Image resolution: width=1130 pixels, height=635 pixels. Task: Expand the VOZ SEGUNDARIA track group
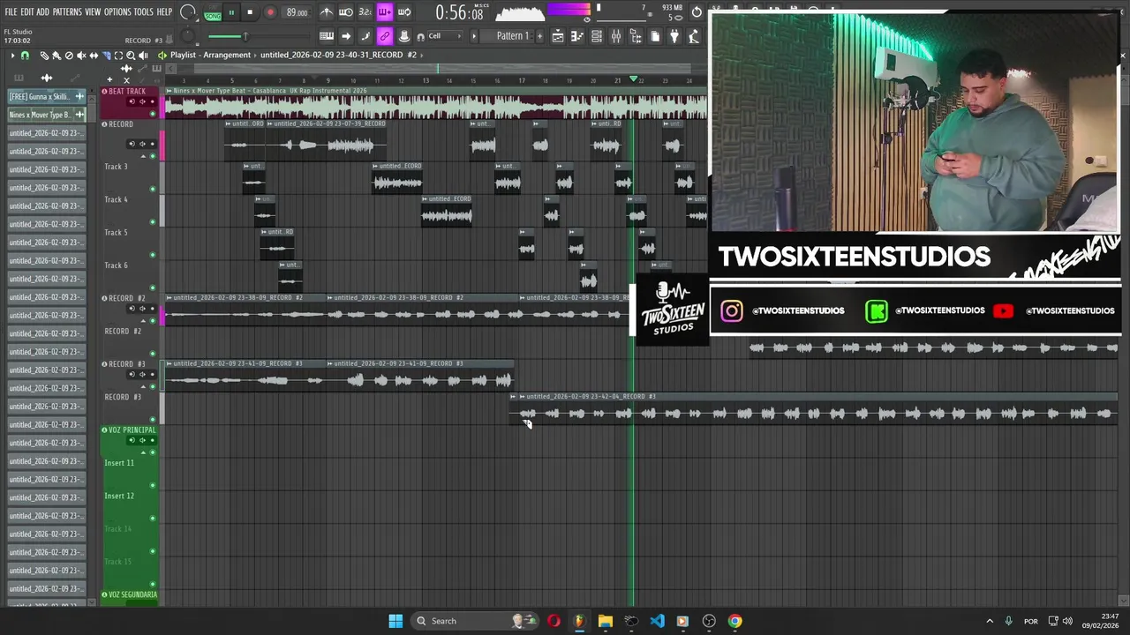[104, 594]
